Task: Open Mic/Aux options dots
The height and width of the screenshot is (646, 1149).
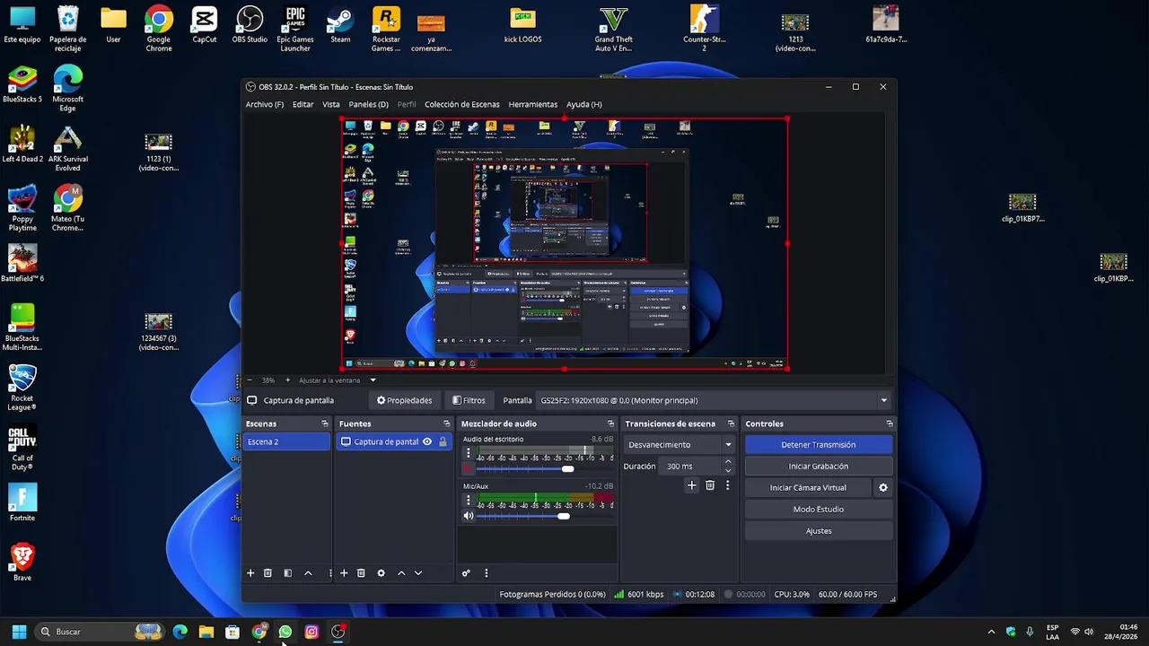Action: tap(468, 501)
